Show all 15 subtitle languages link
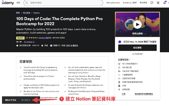The width and height of the screenshot is (169, 106). [x=72, y=46]
